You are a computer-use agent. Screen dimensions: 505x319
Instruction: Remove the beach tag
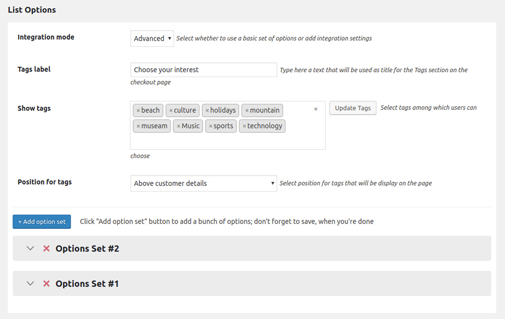(x=138, y=110)
